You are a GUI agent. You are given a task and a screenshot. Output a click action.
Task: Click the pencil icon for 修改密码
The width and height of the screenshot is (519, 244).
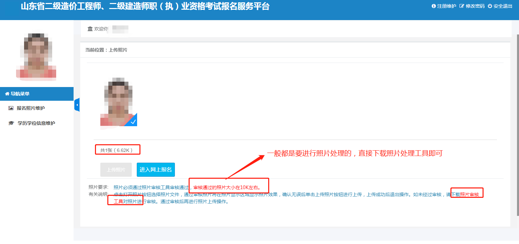pyautogui.click(x=462, y=6)
